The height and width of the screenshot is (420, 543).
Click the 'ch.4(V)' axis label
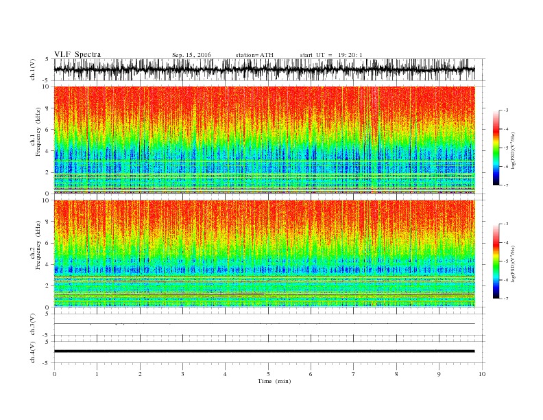coord(33,352)
